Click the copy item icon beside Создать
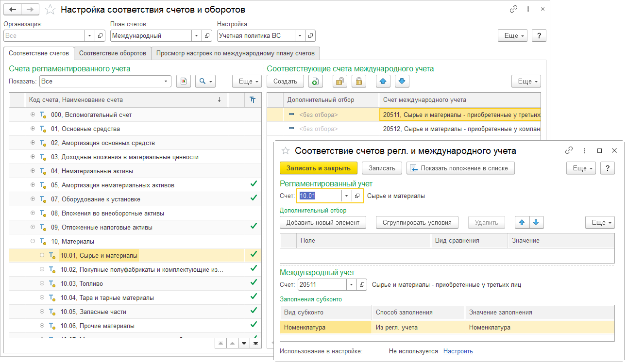The width and height of the screenshot is (627, 363). pos(315,82)
